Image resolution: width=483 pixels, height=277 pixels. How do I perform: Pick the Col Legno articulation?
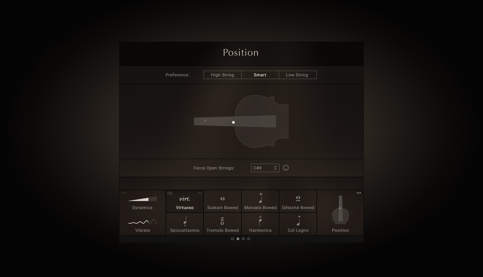tap(298, 224)
